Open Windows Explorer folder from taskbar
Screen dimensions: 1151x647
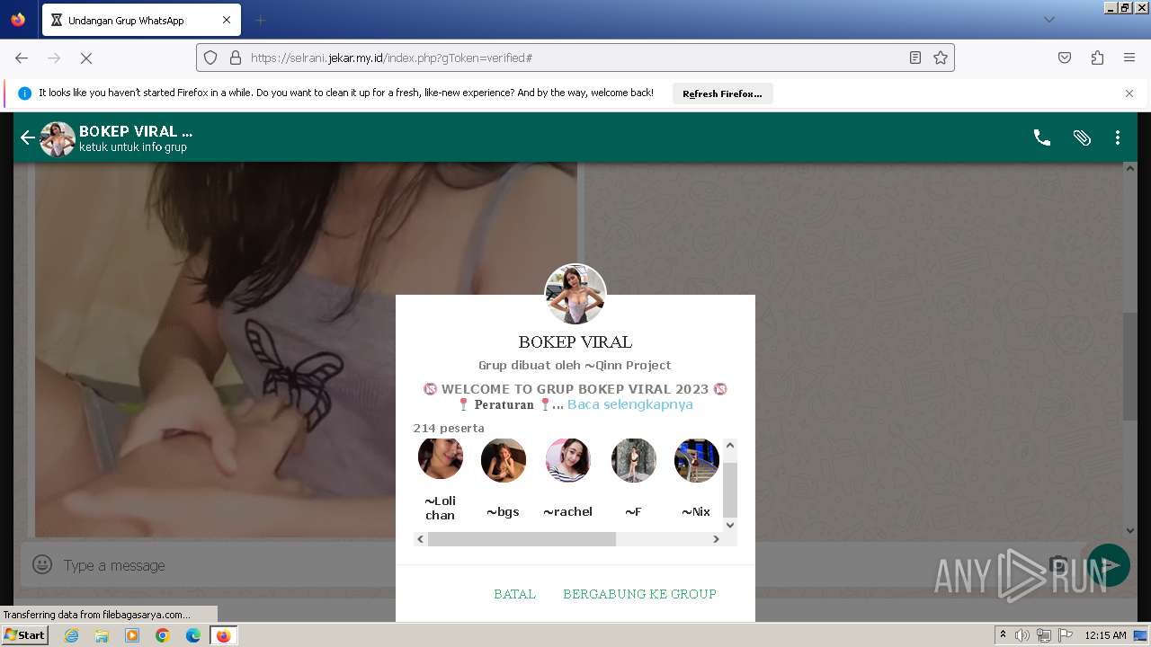(x=102, y=635)
